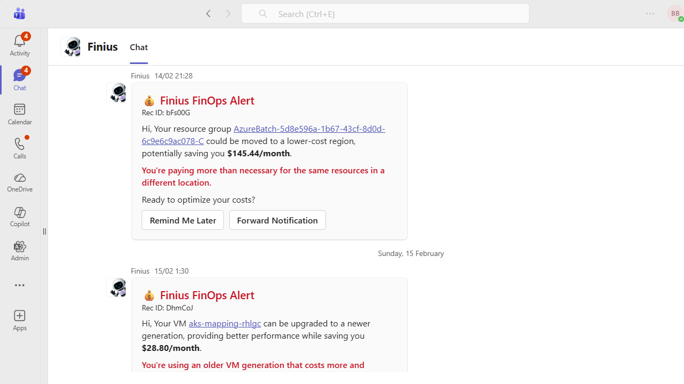This screenshot has width=684, height=384.
Task: Click the Finius chat title
Action: [103, 46]
